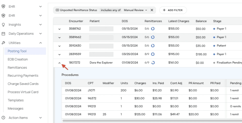Viewport: 242px width, 123px height.
Task: Click the $111.06 insurance paid amount
Action: 157,114
